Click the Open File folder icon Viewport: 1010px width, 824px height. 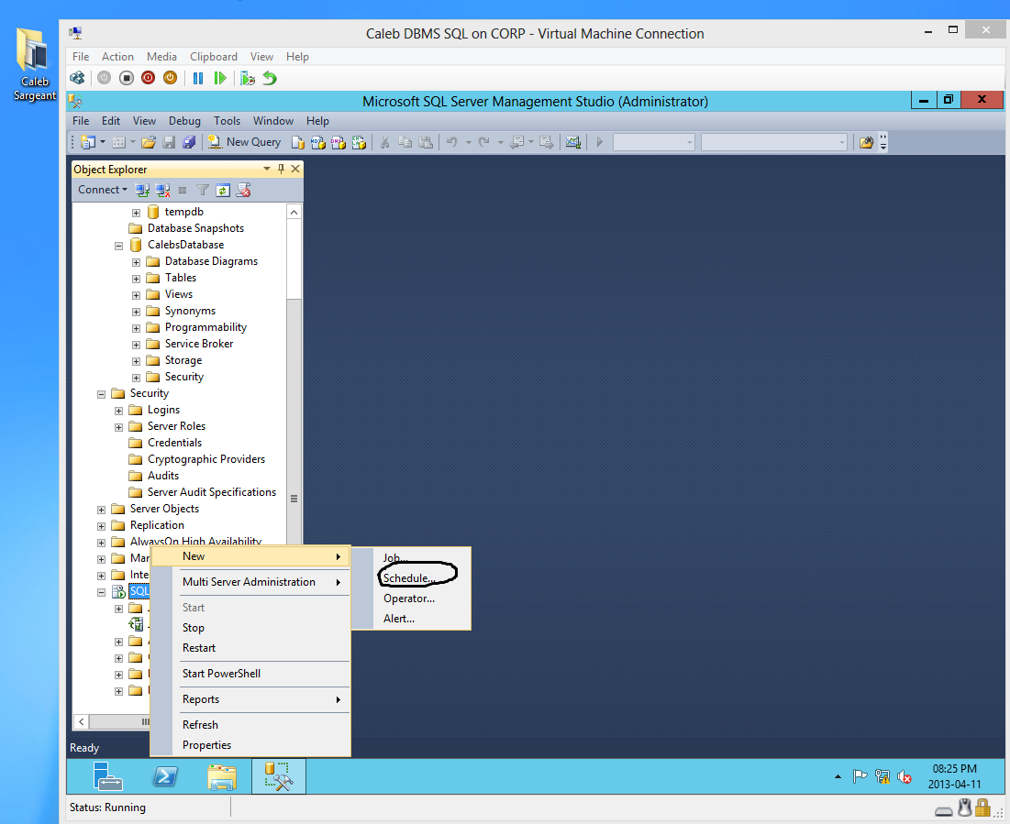pyautogui.click(x=148, y=142)
